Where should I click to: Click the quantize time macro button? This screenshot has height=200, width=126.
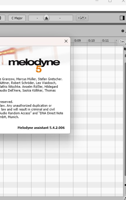(x=82, y=18)
